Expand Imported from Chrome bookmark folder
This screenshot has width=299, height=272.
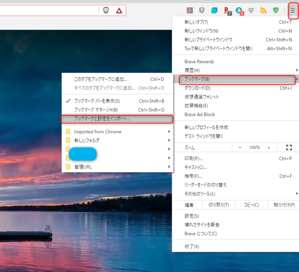coord(98,132)
